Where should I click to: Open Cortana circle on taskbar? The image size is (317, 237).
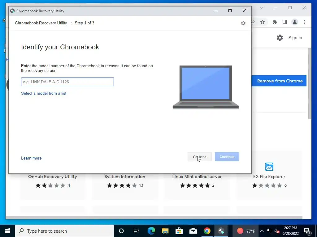click(121, 231)
